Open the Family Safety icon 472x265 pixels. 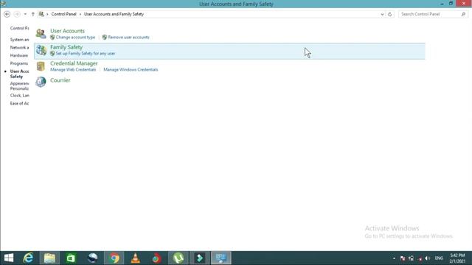[x=41, y=50]
